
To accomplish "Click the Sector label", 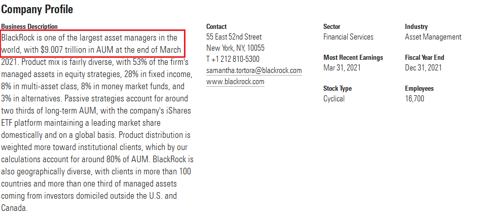I will click(332, 27).
